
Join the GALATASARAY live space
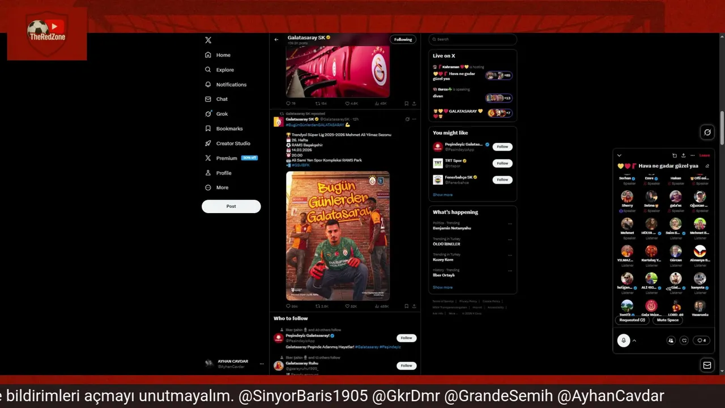472,113
